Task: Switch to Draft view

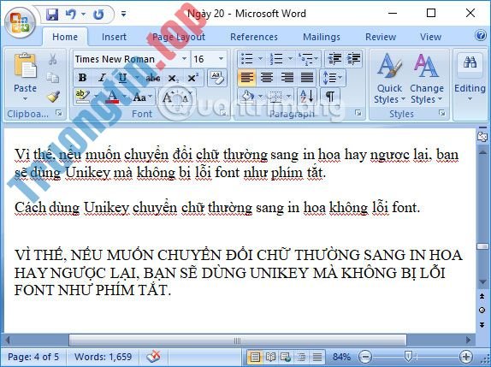Action: 317,357
